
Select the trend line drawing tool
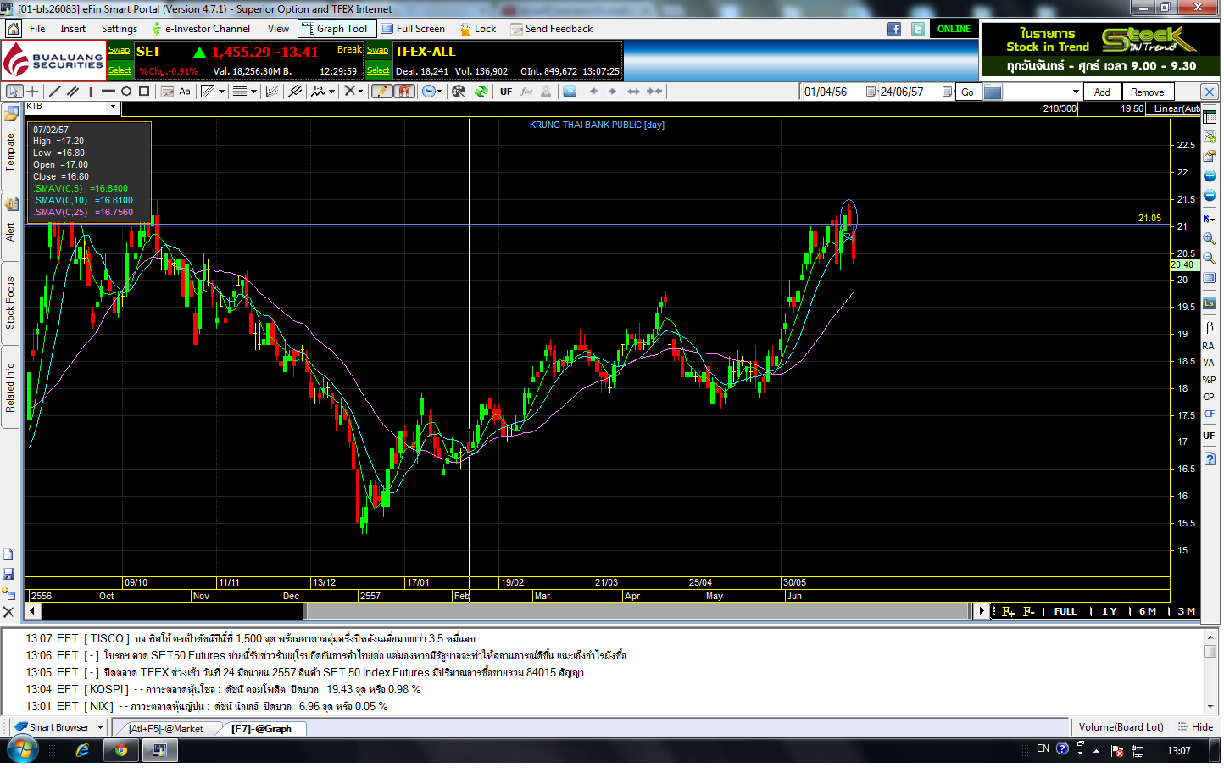pyautogui.click(x=55, y=92)
